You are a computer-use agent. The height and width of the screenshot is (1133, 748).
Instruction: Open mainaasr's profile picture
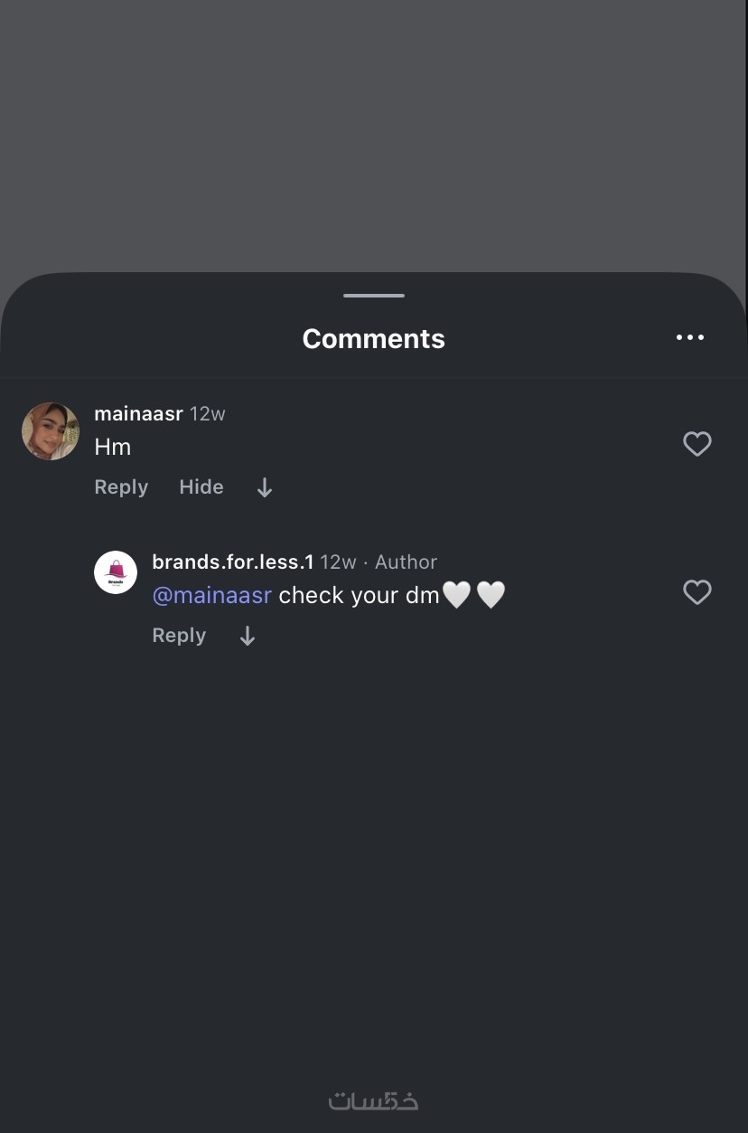click(51, 431)
